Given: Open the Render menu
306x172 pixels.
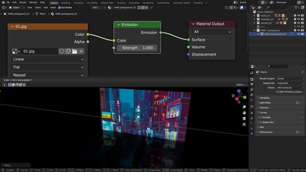Looking at the screenshot, I should [23, 2].
